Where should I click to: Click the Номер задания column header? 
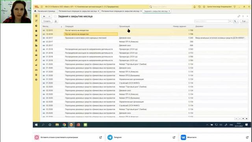[183, 26]
